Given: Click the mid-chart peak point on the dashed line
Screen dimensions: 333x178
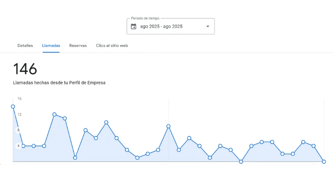Looking at the screenshot, I should (x=169, y=126).
